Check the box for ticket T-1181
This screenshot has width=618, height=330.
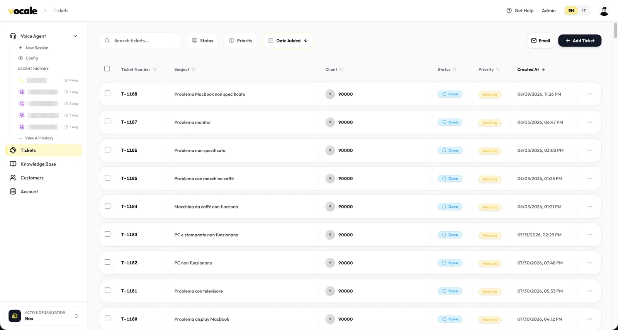point(107,290)
